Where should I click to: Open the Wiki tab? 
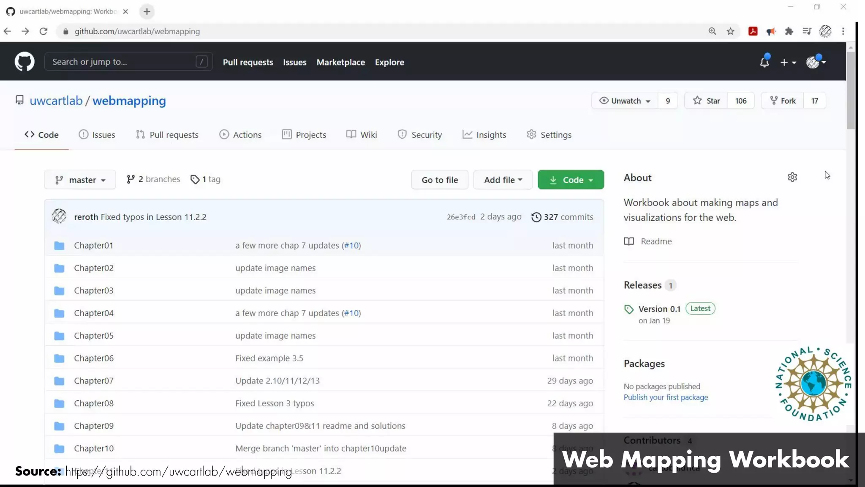click(x=362, y=135)
